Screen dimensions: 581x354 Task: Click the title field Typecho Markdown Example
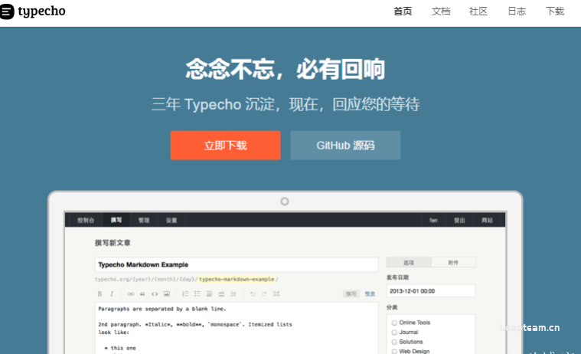point(237,264)
